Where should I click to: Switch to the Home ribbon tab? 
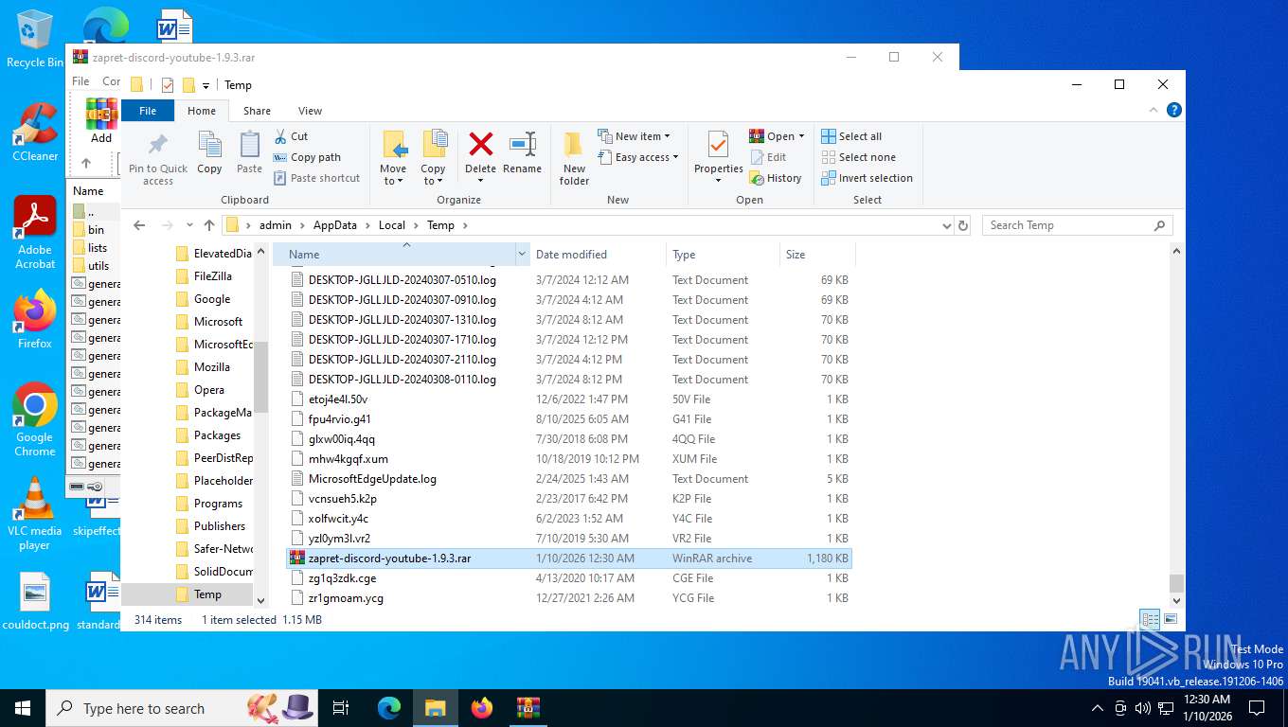[x=202, y=111]
